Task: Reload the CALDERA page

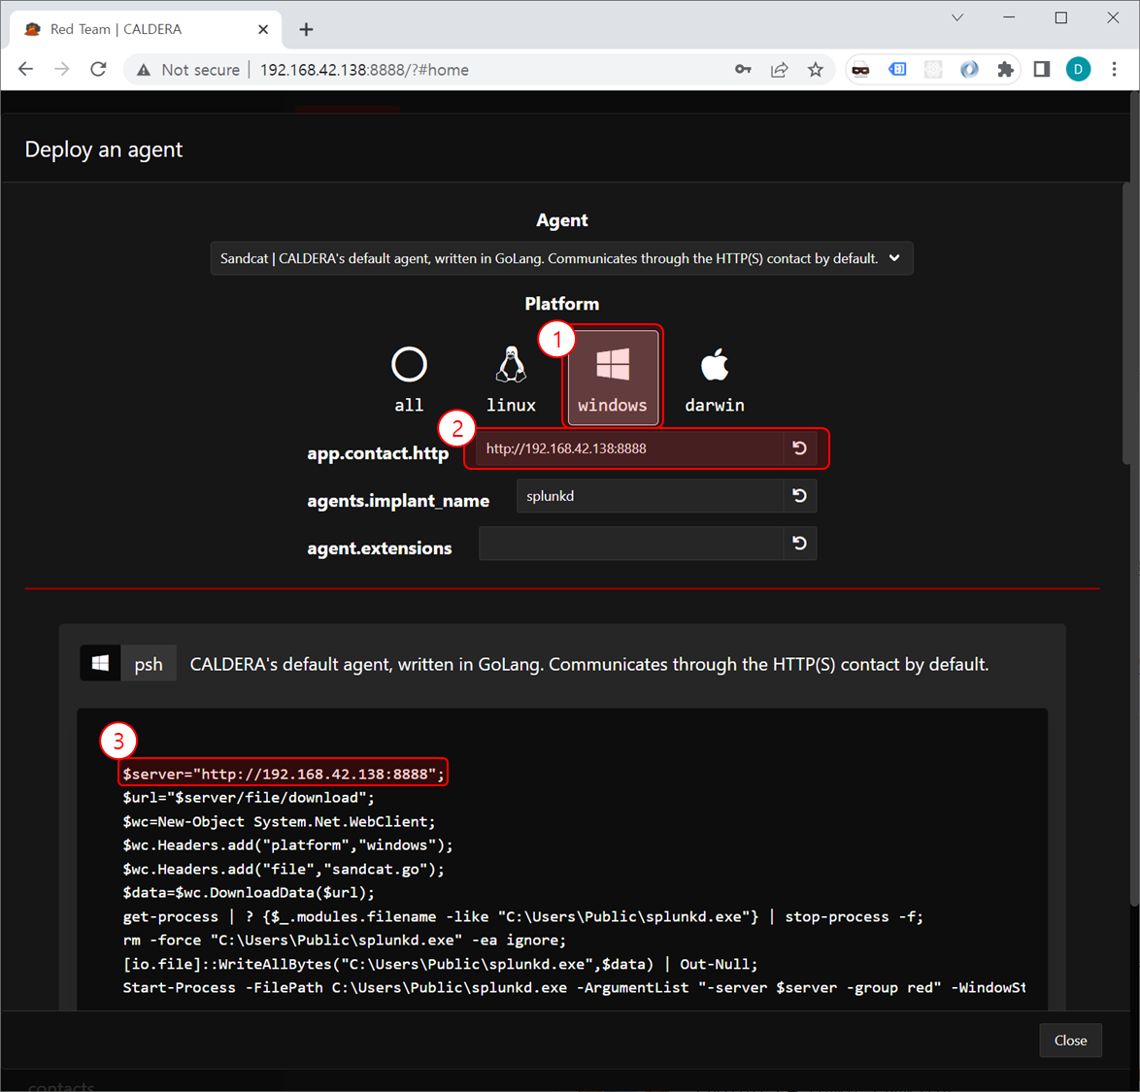Action: 98,70
